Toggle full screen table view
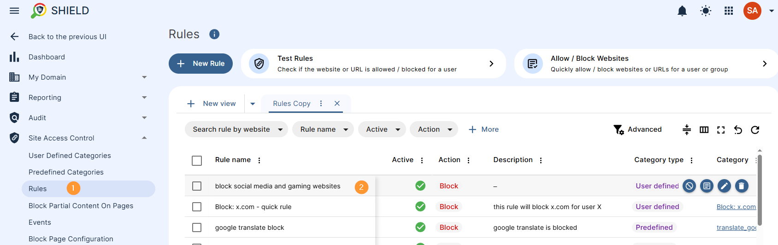Image resolution: width=778 pixels, height=245 pixels. pyautogui.click(x=721, y=130)
